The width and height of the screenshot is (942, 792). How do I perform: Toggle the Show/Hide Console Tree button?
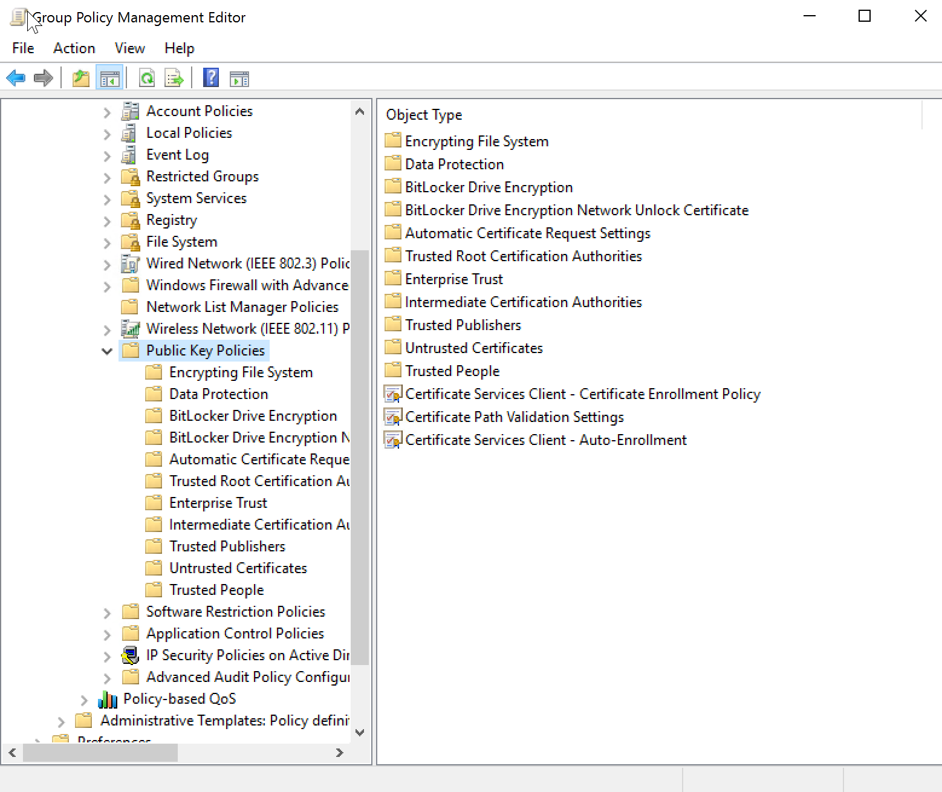109,78
